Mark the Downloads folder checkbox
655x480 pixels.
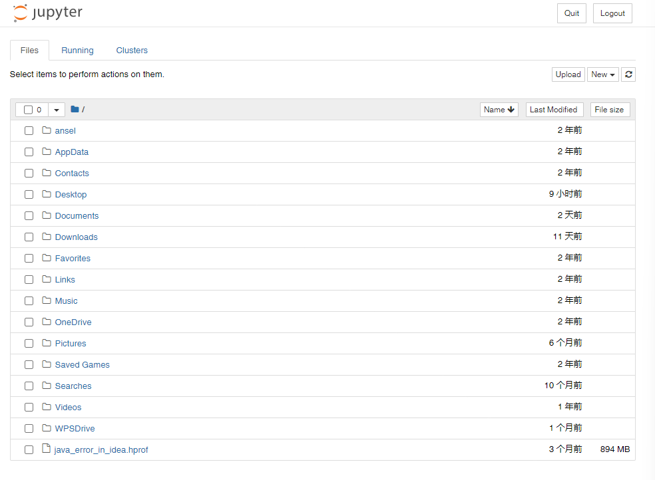click(29, 237)
